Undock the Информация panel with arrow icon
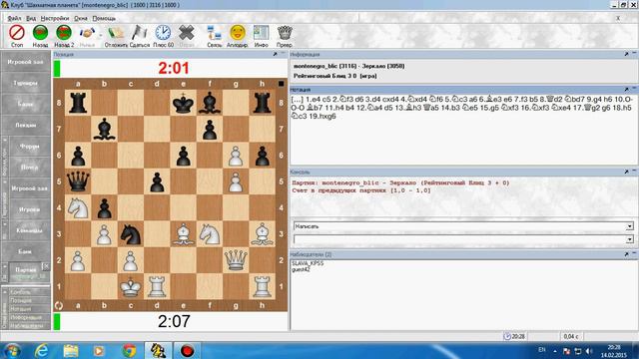The image size is (639, 359). pos(626,54)
